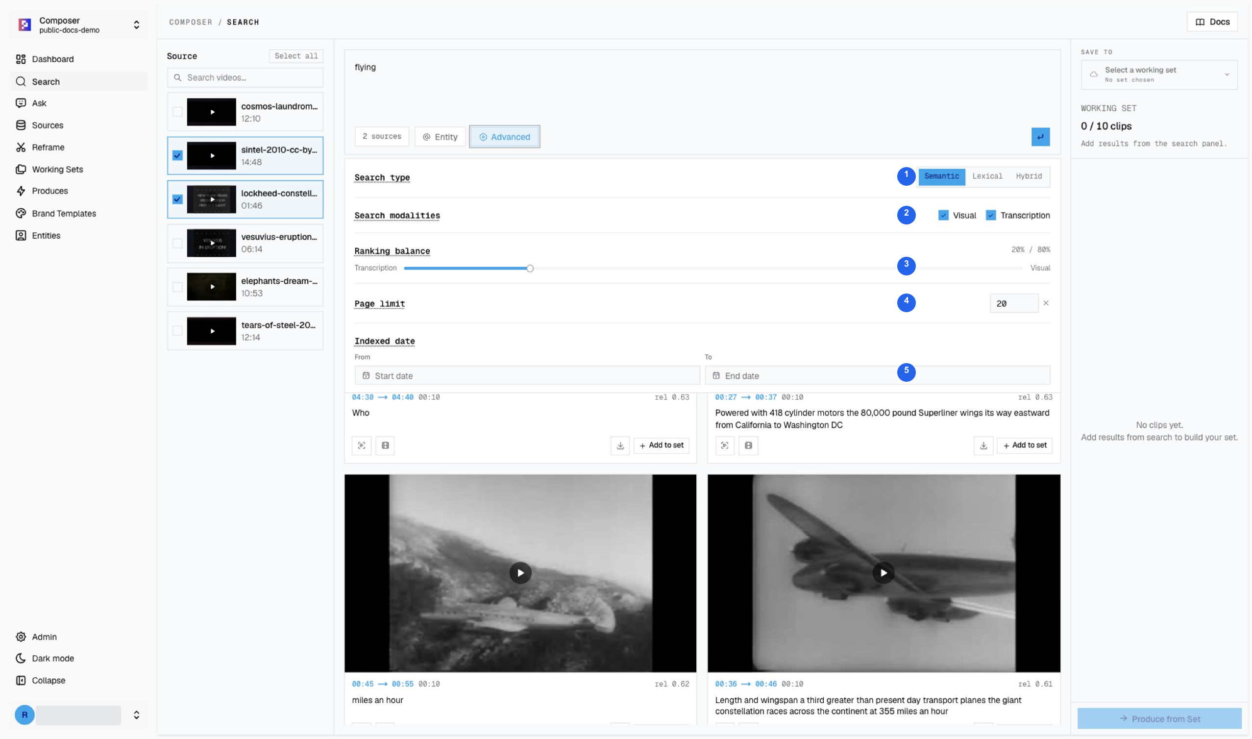This screenshot has height=739, width=1252.
Task: Download the 'Who' clip
Action: pos(620,445)
